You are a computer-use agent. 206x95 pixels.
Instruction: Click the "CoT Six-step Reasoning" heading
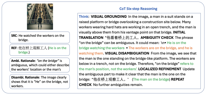pyautogui.click(x=138, y=9)
